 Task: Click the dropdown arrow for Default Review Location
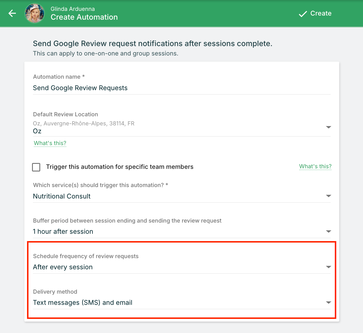[x=329, y=127]
